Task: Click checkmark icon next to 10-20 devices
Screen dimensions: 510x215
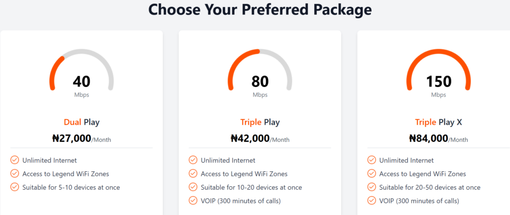Action: pos(193,187)
